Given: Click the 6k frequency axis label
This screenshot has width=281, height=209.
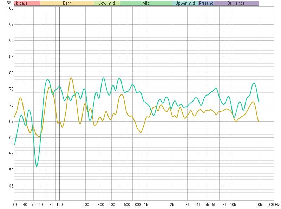Looking at the screenshot, I should click(214, 205).
